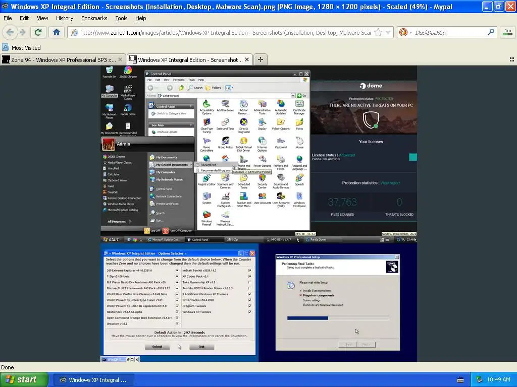The image size is (517, 387).
Task: Click the 1m add-on toolbar button
Action: (x=508, y=32)
